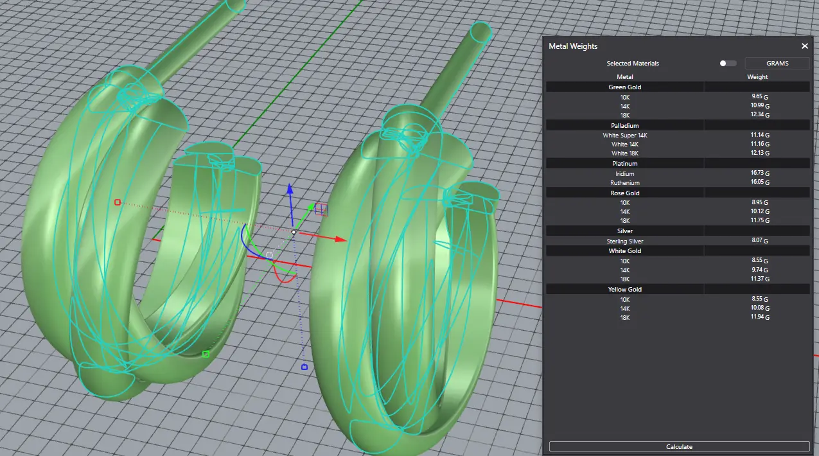Toggle the Selected Materials switch
This screenshot has width=819, height=456.
(727, 64)
